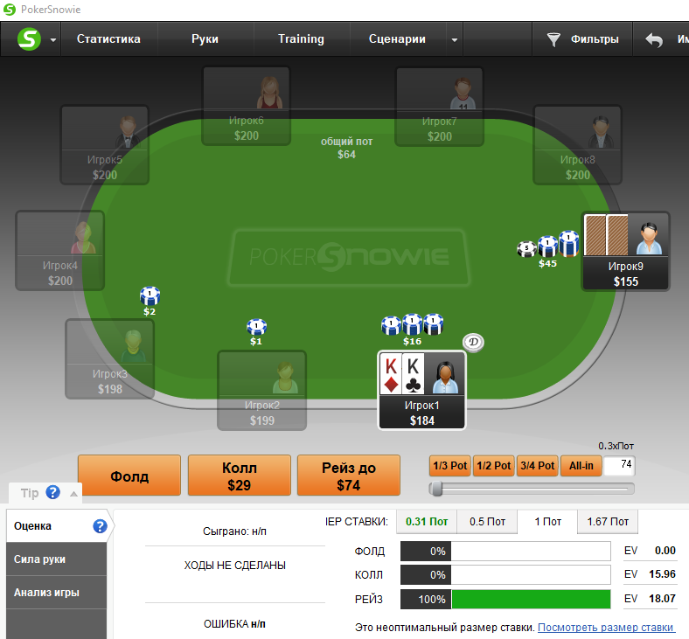
Task: Open the Посмотреть размер ставки link
Action: click(606, 628)
